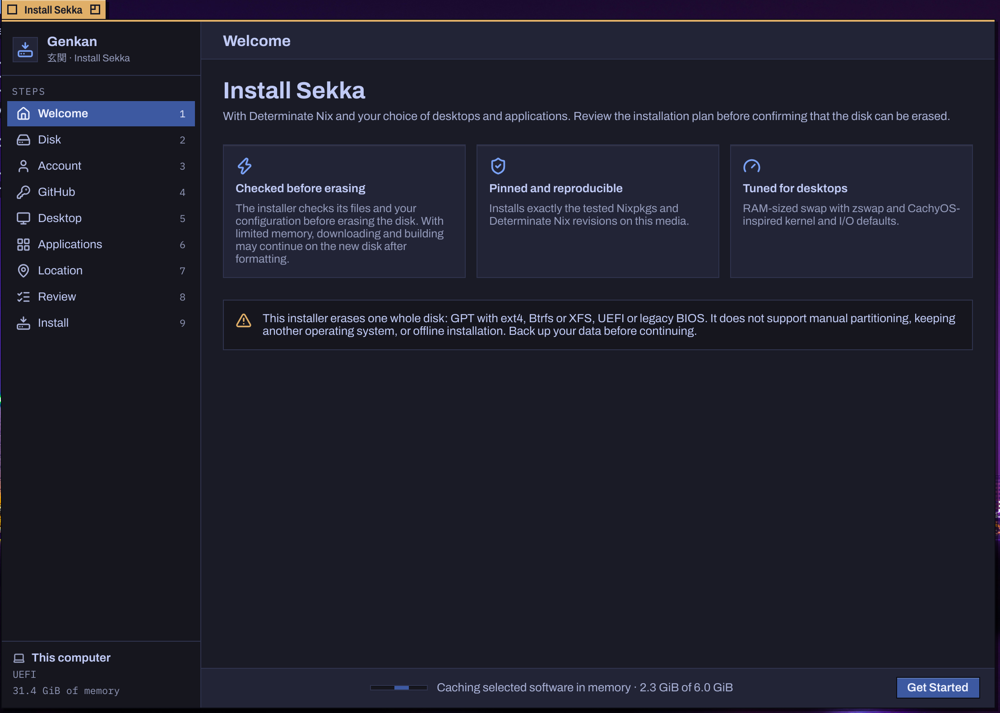This screenshot has width=1000, height=713.
Task: Click the 31.4 GiB of memory text
Action: [x=66, y=691]
